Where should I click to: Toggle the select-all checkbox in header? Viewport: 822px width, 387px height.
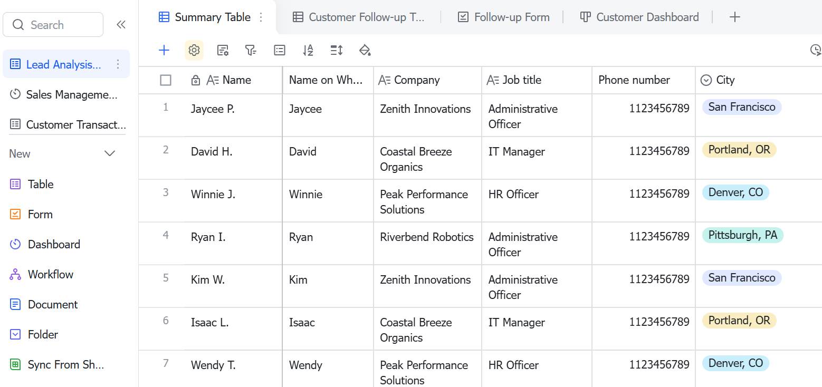166,80
